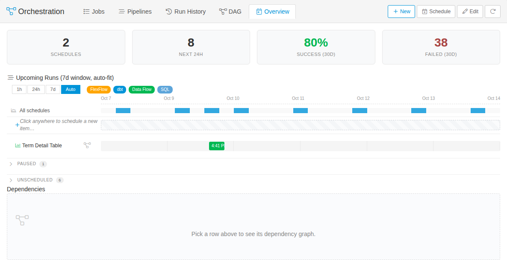This screenshot has height=260, width=507.
Task: Open the Jobs tab
Action: click(94, 11)
